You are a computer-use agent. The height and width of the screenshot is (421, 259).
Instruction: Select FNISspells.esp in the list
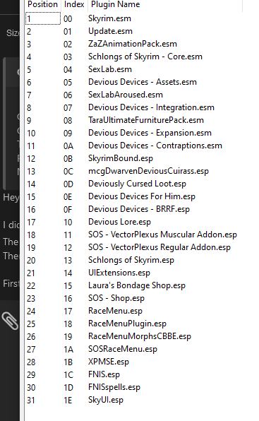tap(114, 387)
